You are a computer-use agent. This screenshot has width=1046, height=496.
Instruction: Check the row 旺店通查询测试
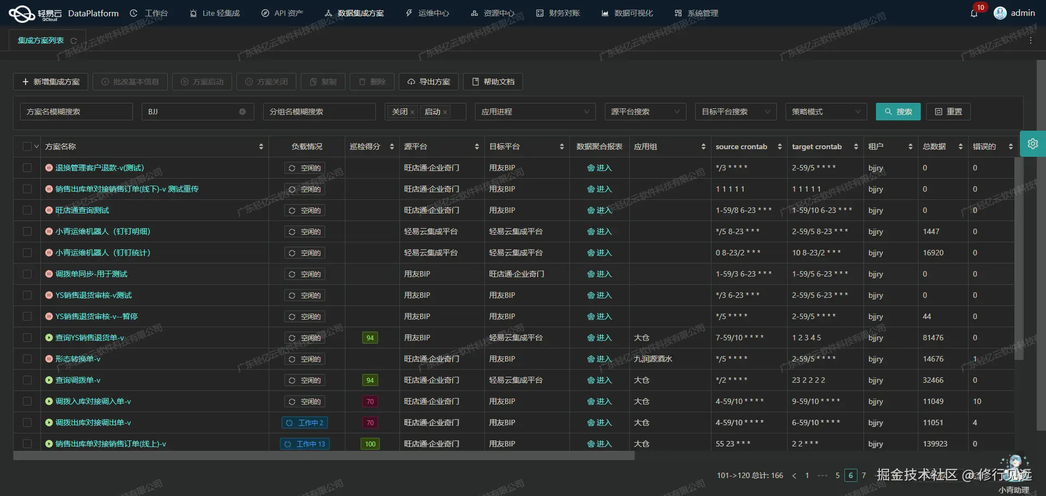[27, 210]
